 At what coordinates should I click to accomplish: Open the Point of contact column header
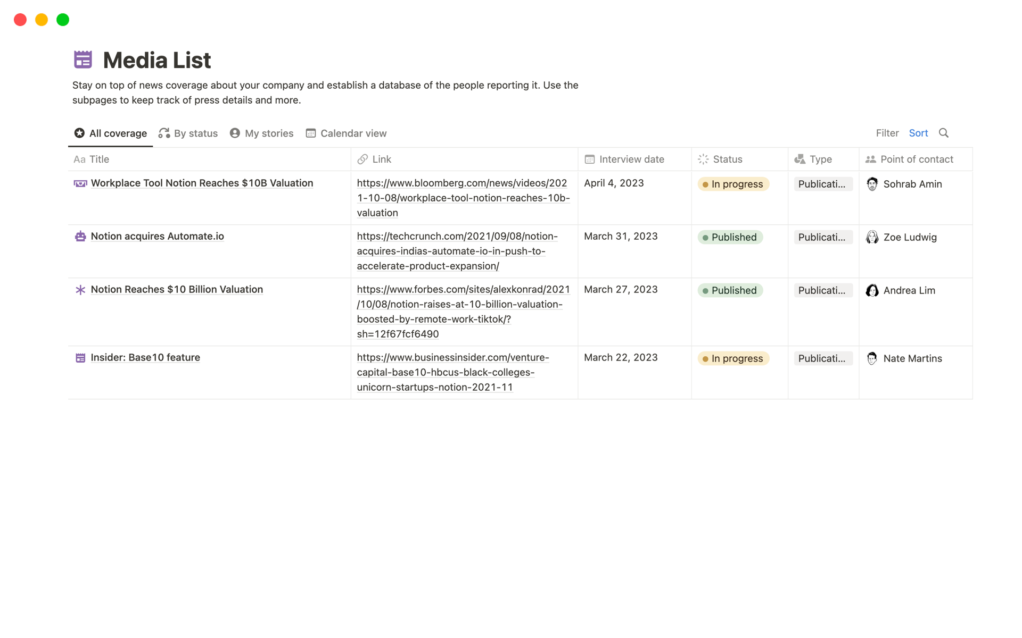pyautogui.click(x=916, y=159)
